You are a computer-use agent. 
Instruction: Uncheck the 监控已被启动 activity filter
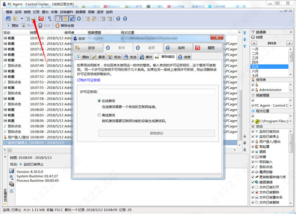click(253, 131)
